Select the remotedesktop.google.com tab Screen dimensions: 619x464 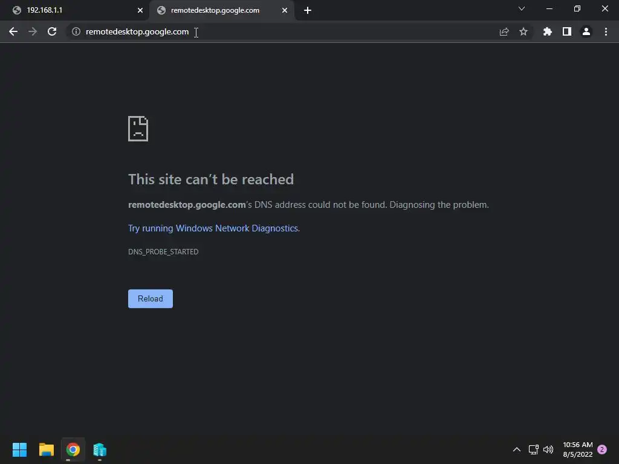[x=222, y=10]
